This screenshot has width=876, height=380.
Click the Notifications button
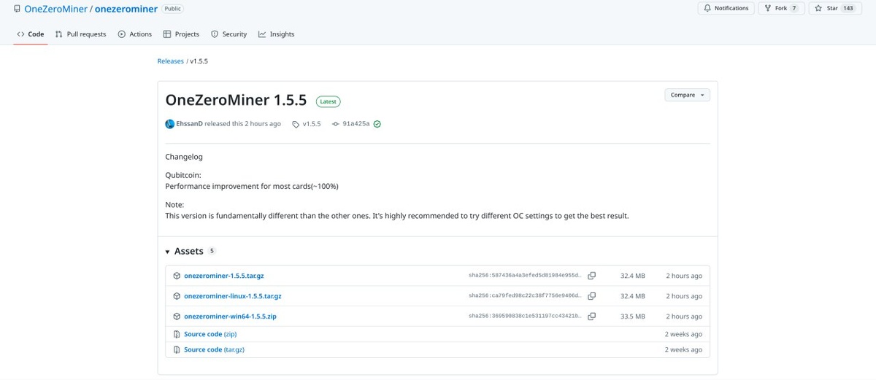click(x=726, y=9)
